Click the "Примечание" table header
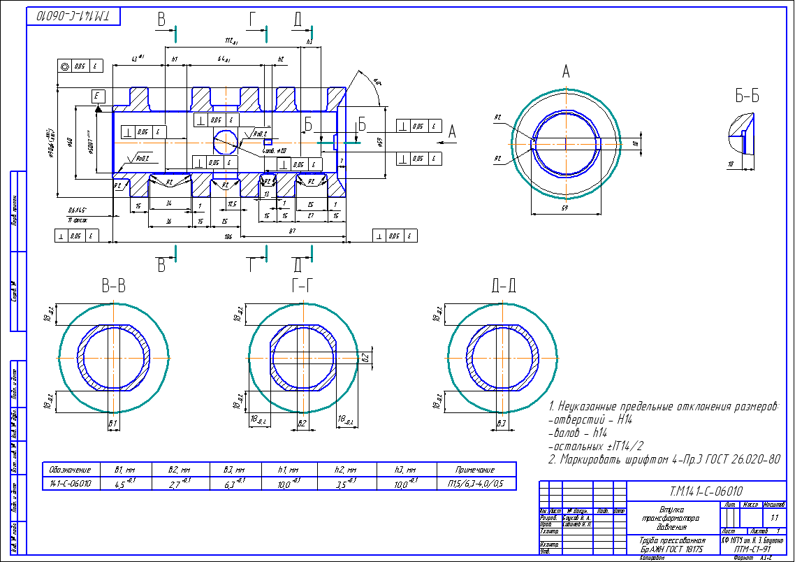795x562 pixels. click(x=475, y=470)
